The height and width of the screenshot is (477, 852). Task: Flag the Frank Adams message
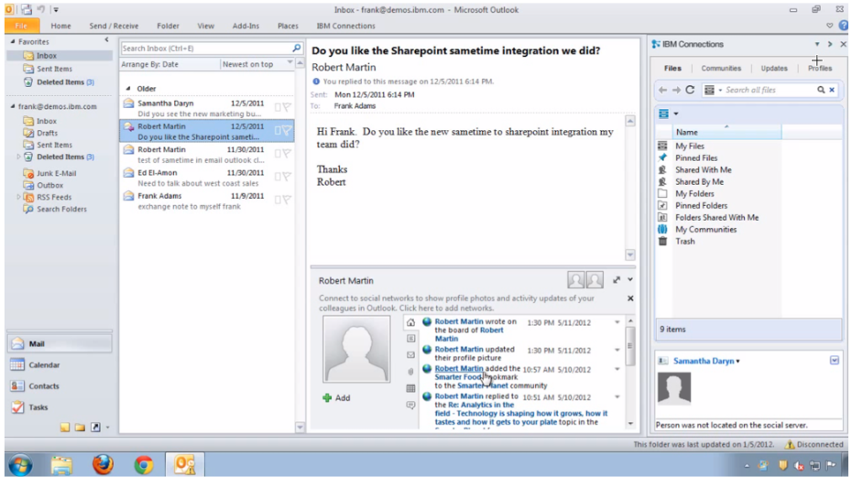(x=287, y=200)
